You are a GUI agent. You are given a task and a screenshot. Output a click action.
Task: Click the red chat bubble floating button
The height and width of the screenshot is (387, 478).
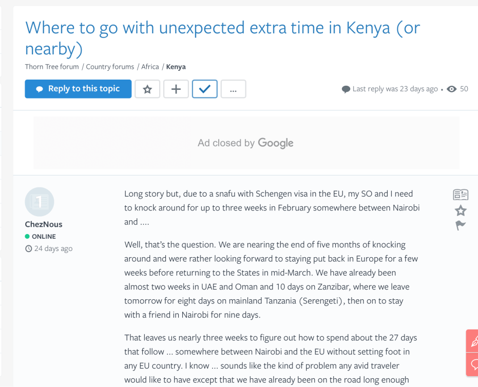(473, 364)
